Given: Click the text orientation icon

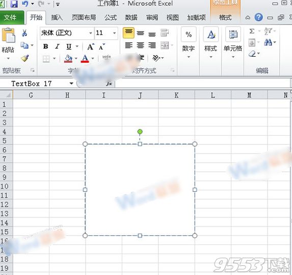Looking at the screenshot, I should coord(156,58).
